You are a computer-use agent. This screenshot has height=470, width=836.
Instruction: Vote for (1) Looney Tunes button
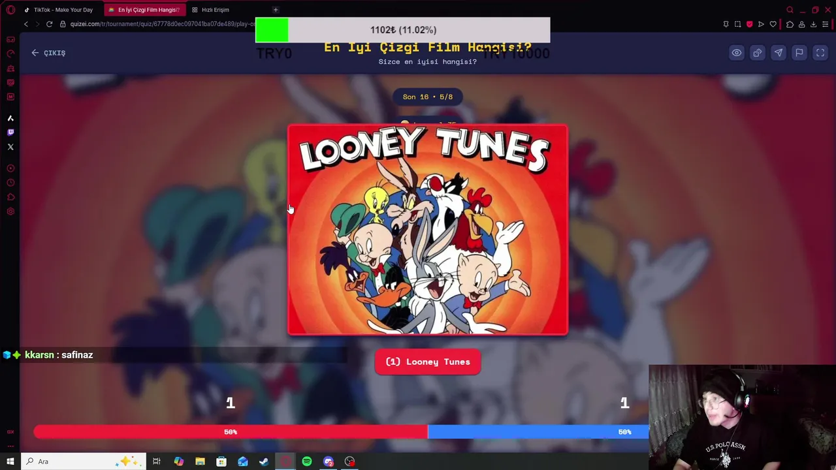click(428, 362)
